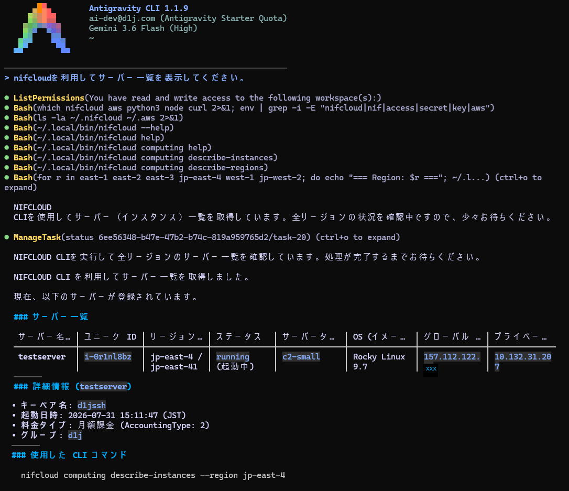Click the ListPermissions tool call line

198,97
